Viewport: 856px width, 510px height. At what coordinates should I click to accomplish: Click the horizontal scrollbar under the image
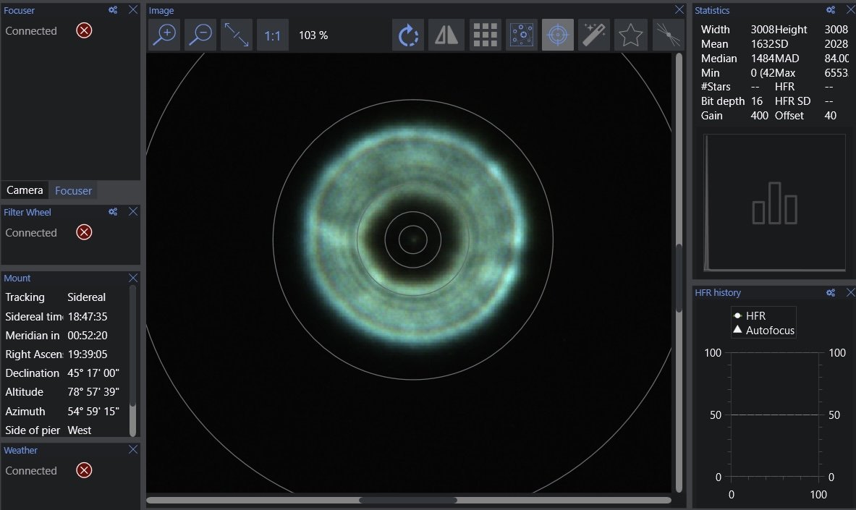click(x=408, y=500)
